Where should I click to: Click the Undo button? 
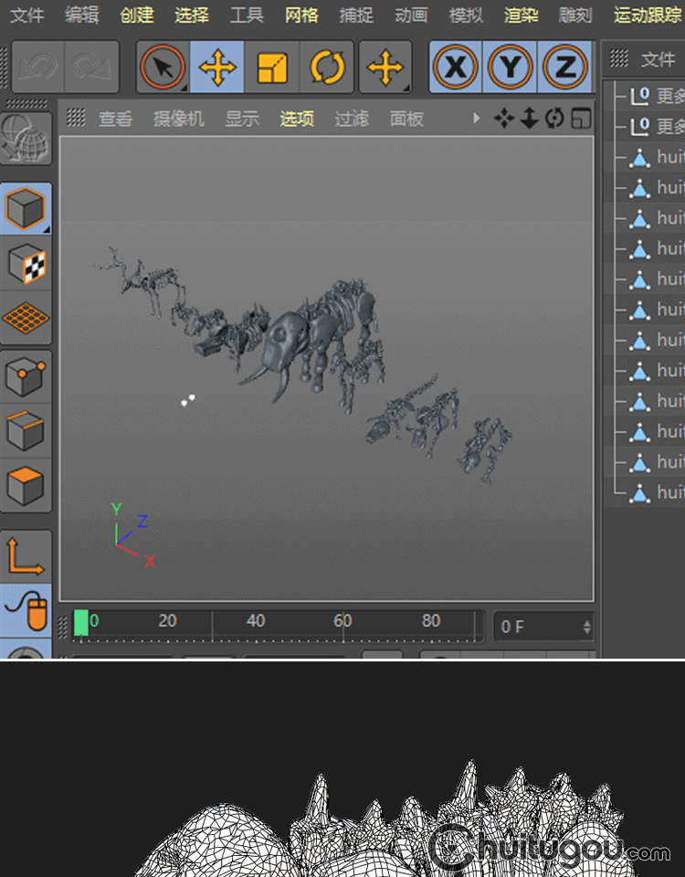pos(37,68)
